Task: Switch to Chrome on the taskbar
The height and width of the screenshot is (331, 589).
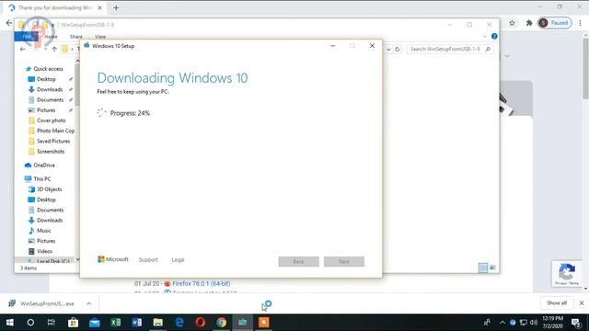Action: (x=221, y=323)
